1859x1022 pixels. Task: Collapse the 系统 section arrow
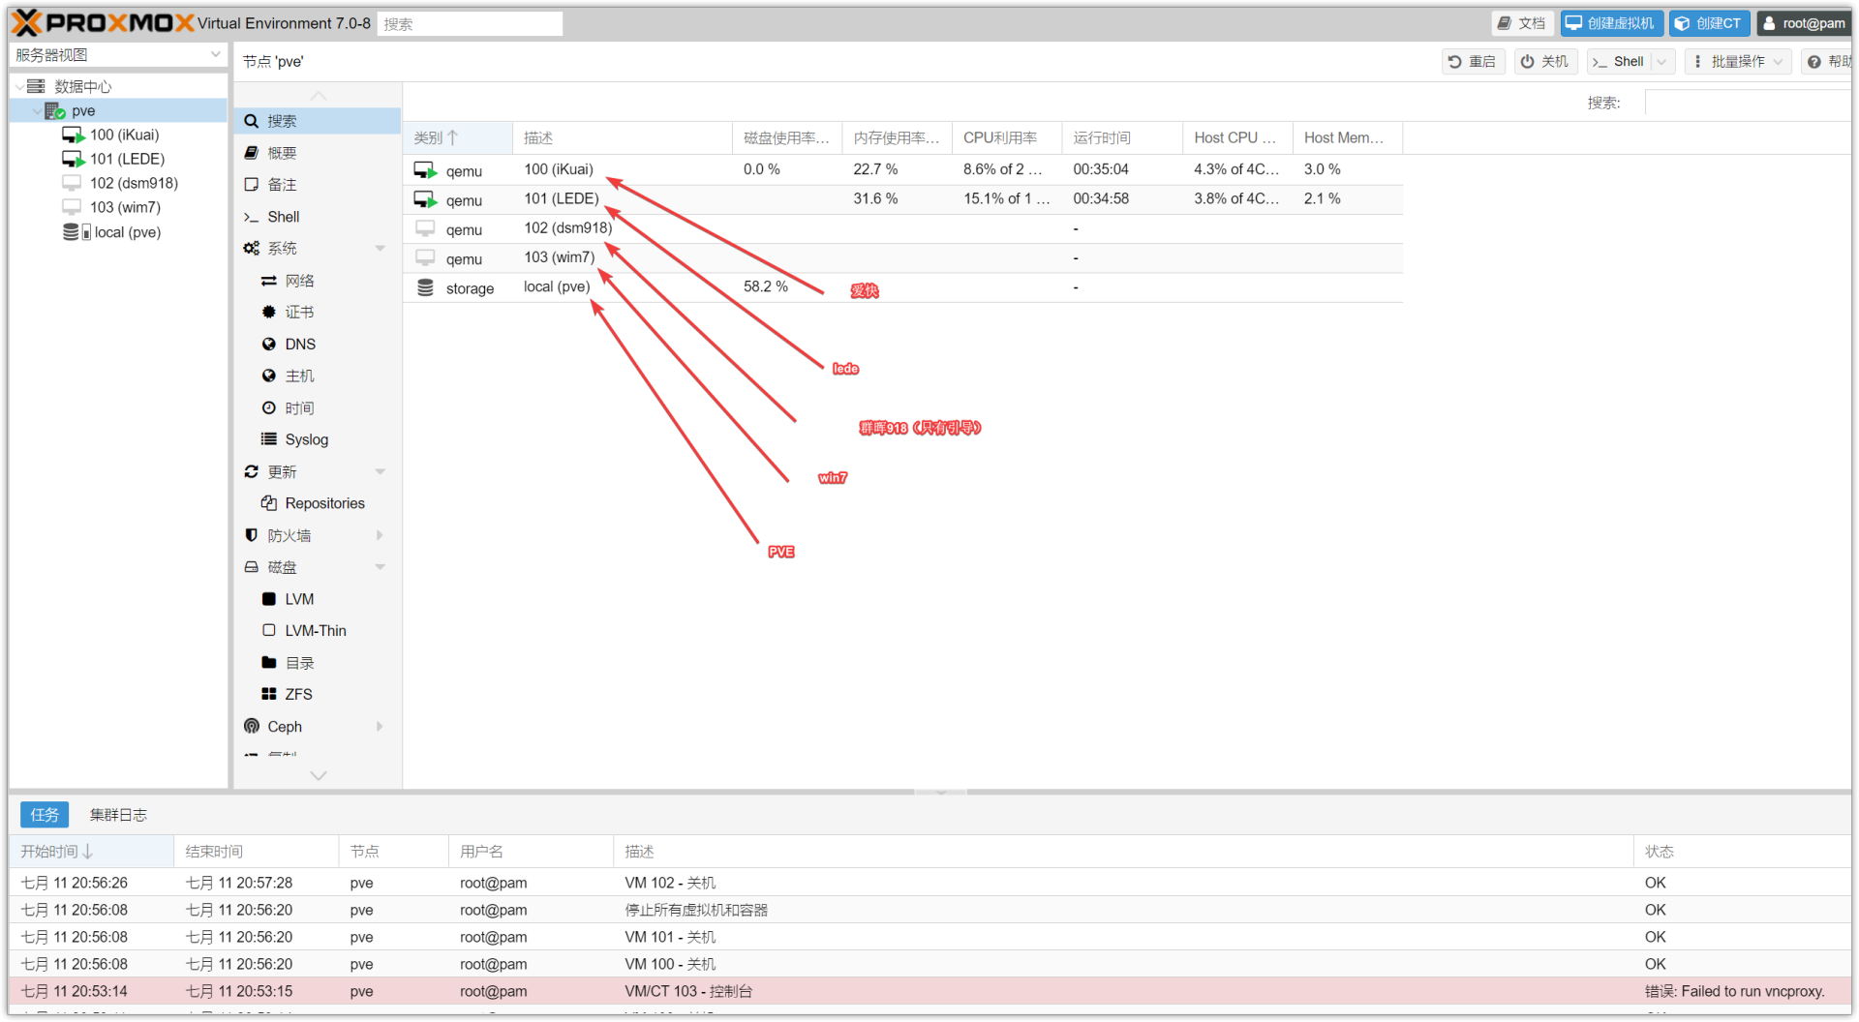tap(380, 249)
